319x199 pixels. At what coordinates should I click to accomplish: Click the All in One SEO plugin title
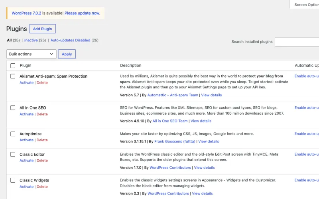(33, 108)
